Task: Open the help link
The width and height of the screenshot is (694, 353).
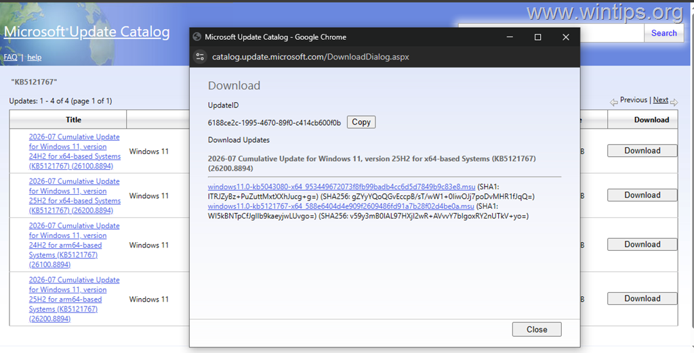Action: [x=34, y=57]
